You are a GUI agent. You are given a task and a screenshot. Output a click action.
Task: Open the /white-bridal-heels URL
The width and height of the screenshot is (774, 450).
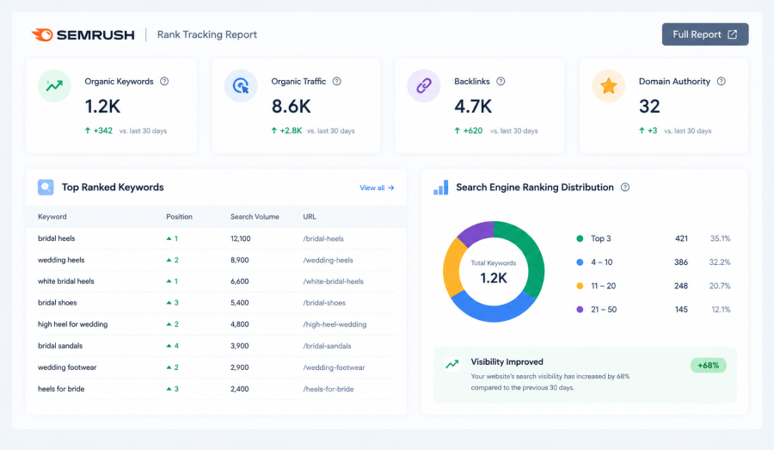[x=333, y=281]
